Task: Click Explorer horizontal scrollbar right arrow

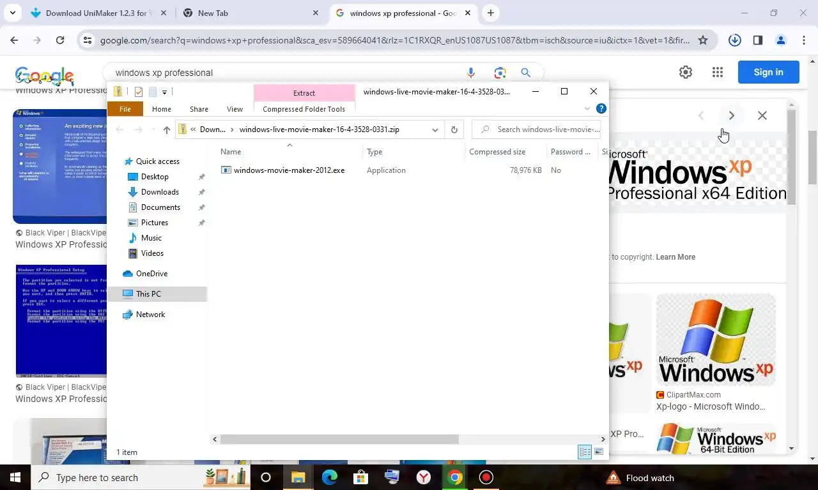Action: pyautogui.click(x=603, y=439)
